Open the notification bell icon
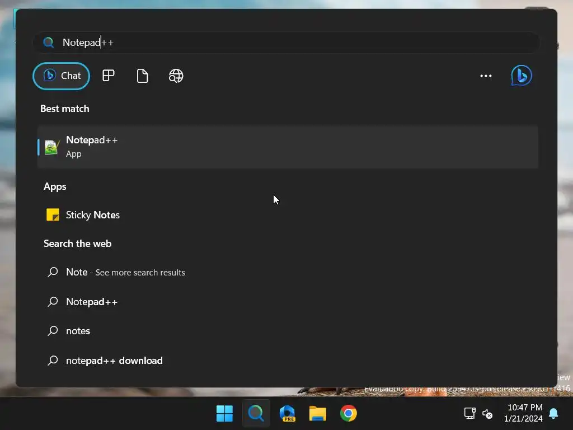The width and height of the screenshot is (573, 430). point(553,414)
